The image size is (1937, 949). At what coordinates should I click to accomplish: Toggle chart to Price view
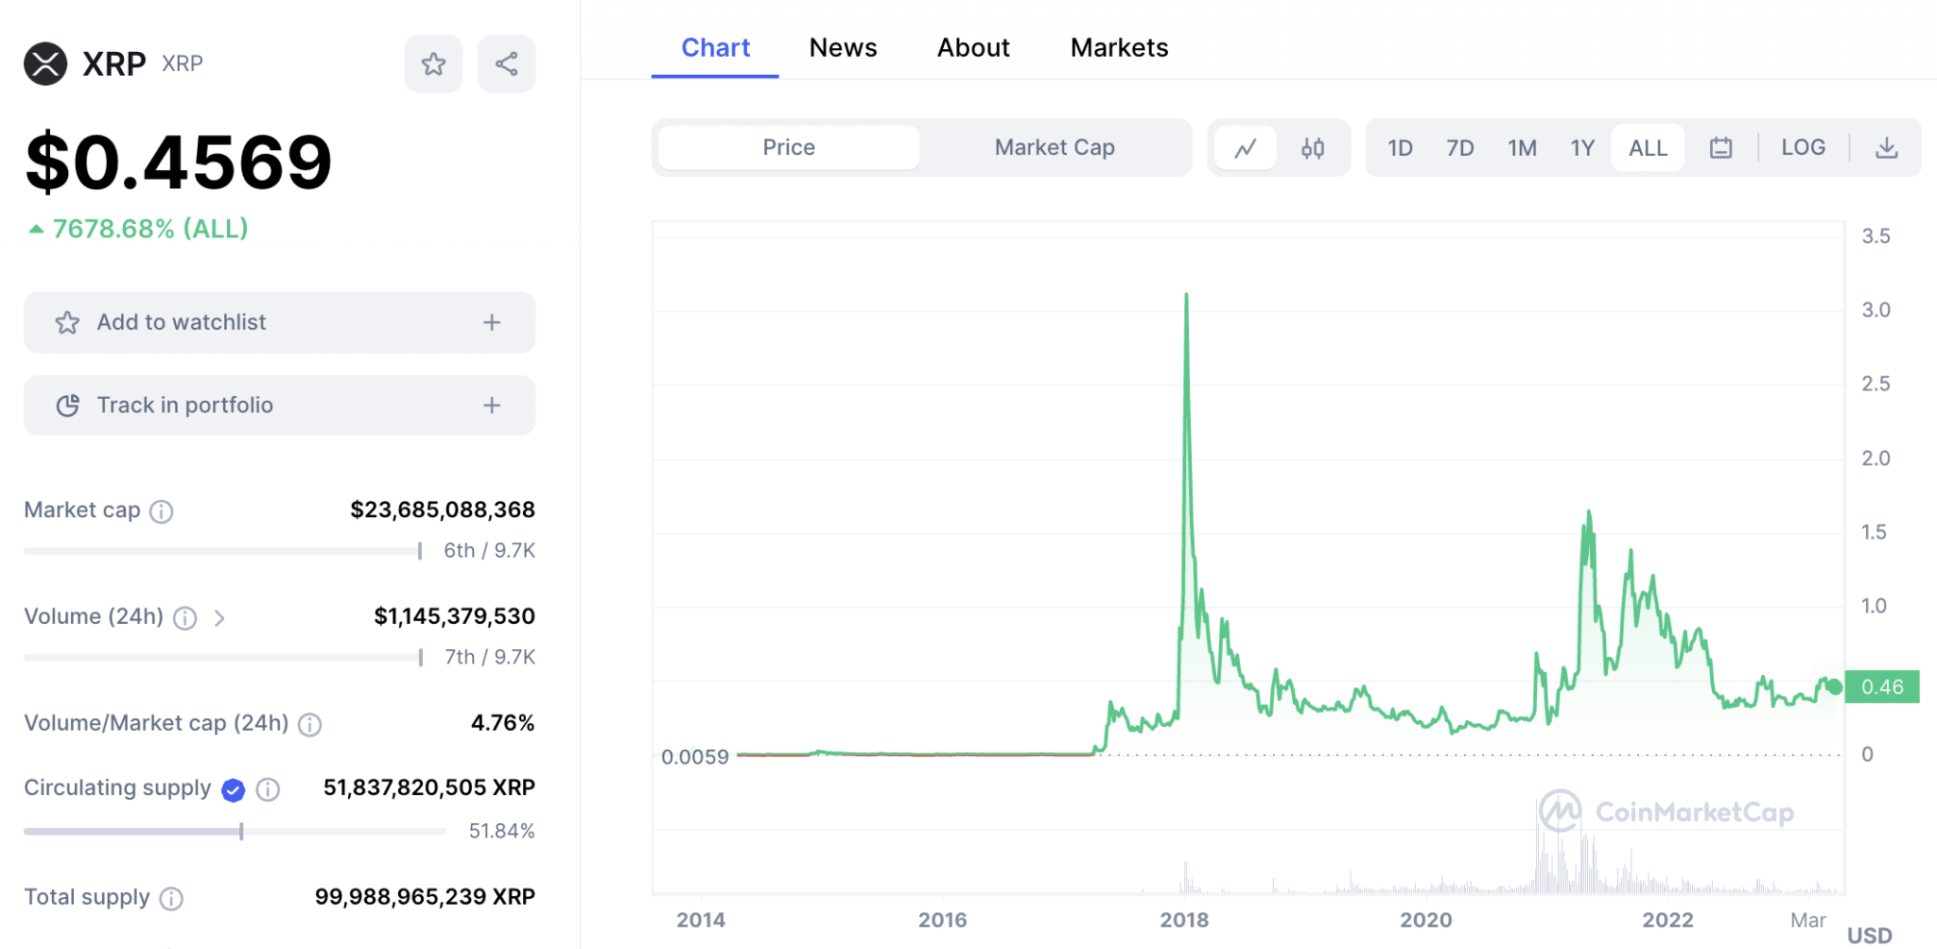click(789, 147)
